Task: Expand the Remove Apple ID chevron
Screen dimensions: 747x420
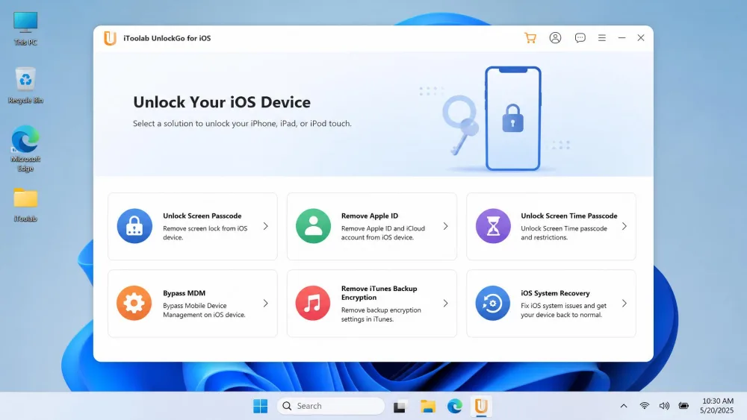Action: [x=445, y=226]
